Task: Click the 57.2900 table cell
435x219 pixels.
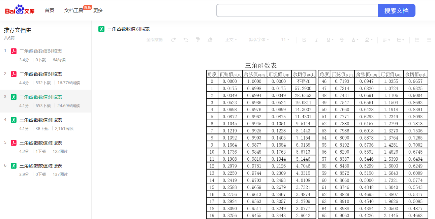Action: tap(303, 88)
